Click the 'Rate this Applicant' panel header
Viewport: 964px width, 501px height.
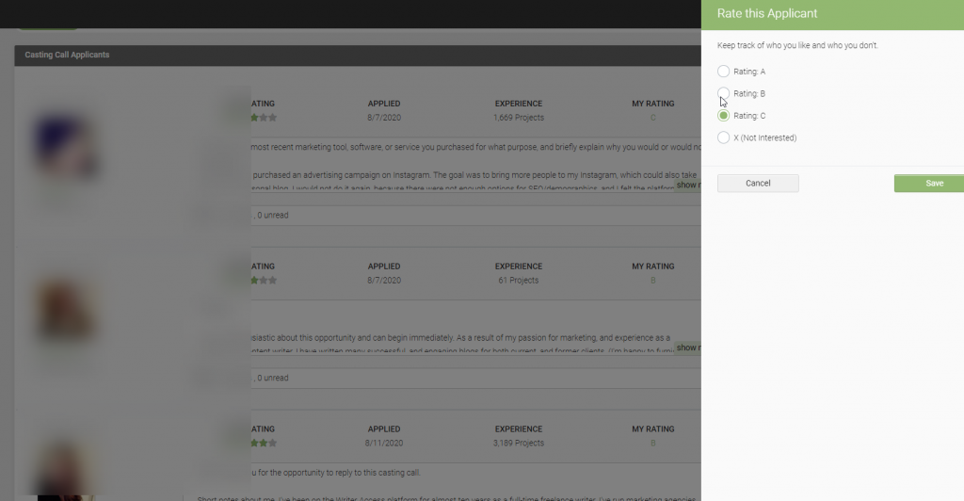832,14
